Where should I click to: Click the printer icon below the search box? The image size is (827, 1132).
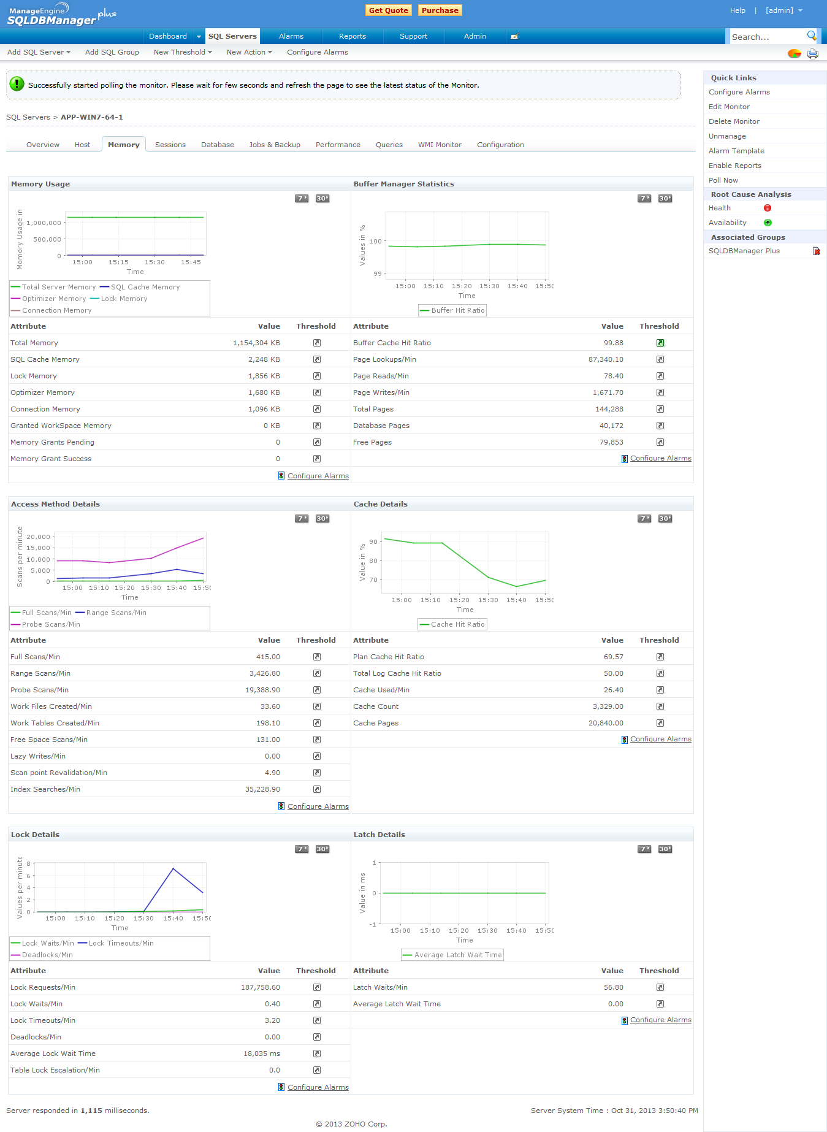[812, 53]
